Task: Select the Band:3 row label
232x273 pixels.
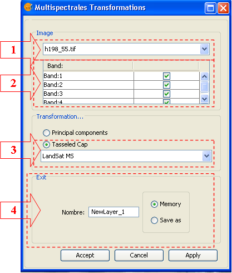Action: (x=53, y=94)
